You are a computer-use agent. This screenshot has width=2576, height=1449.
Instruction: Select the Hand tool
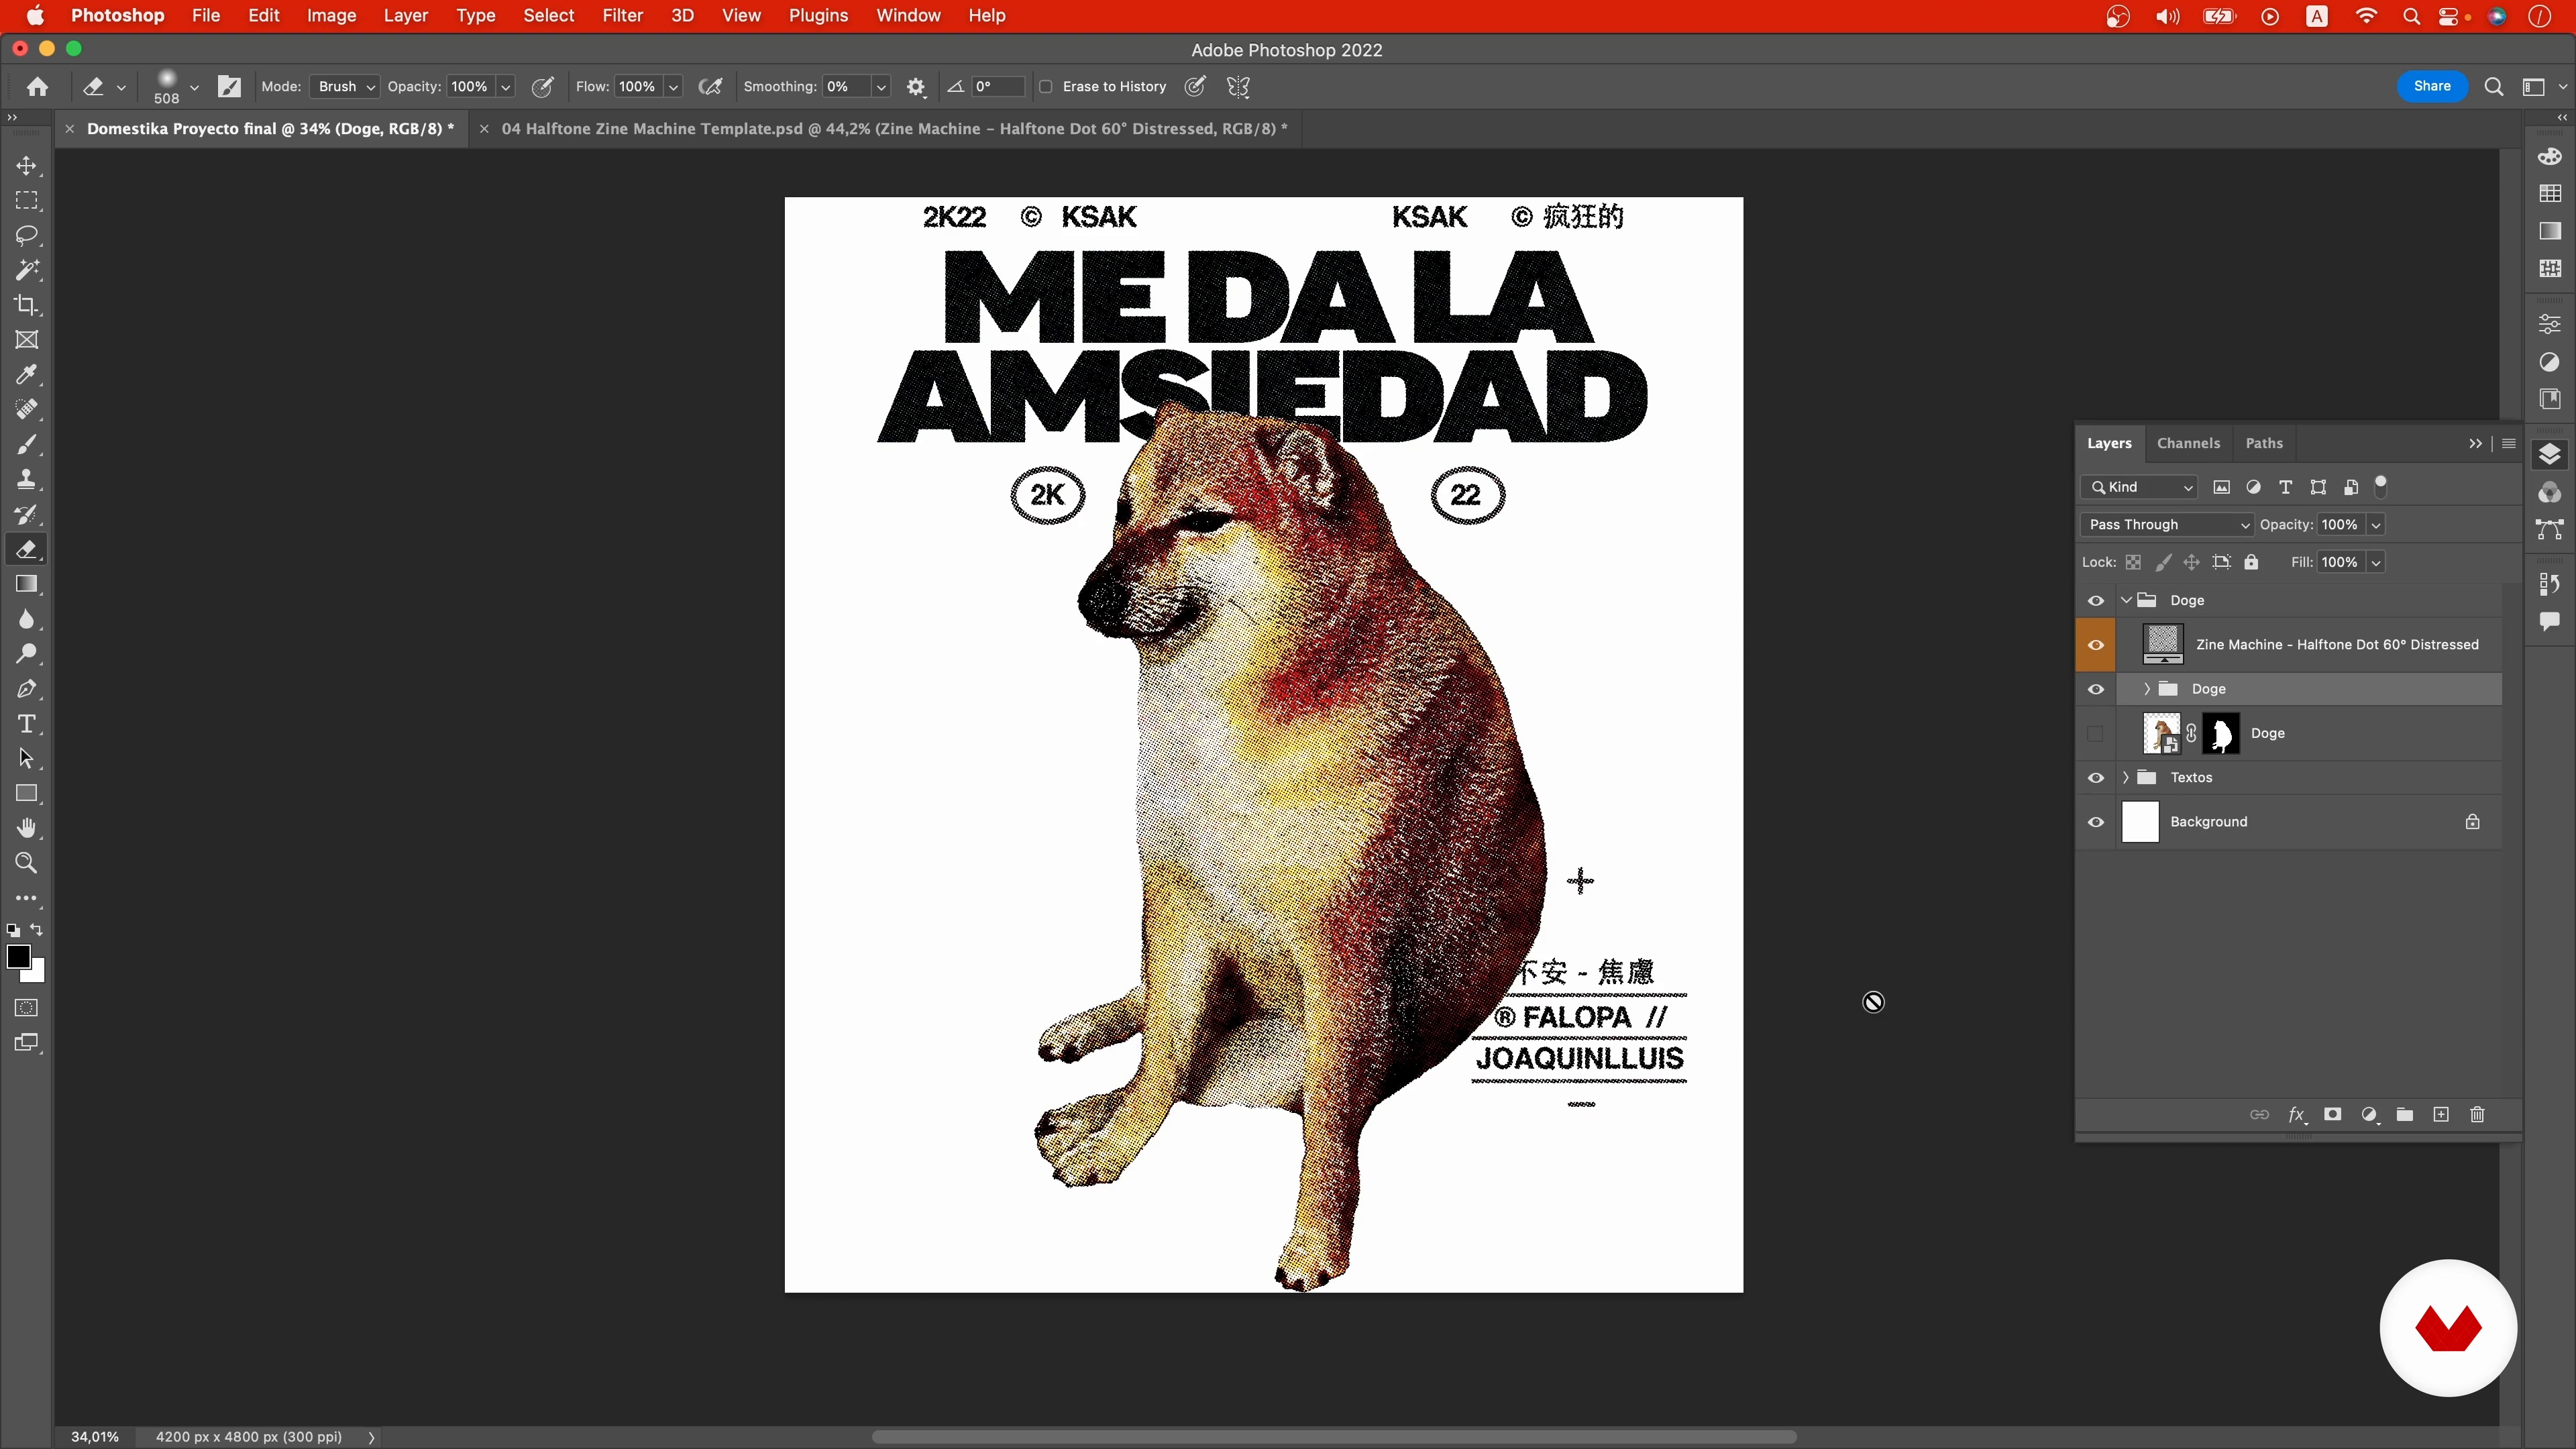27,828
